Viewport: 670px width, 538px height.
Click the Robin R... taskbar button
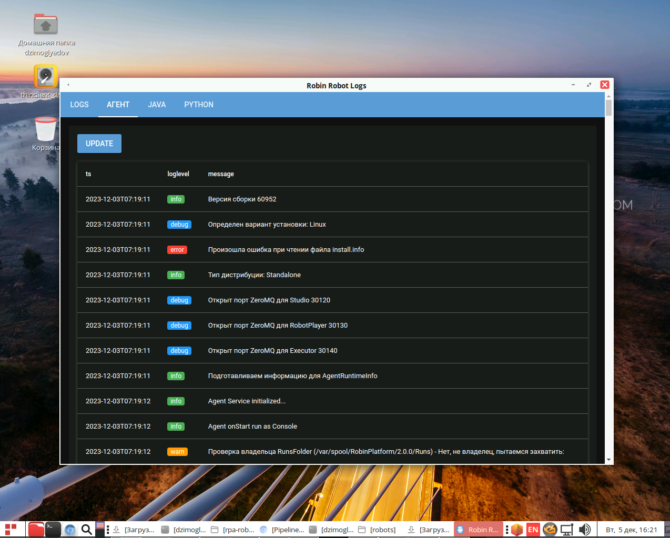pyautogui.click(x=478, y=530)
